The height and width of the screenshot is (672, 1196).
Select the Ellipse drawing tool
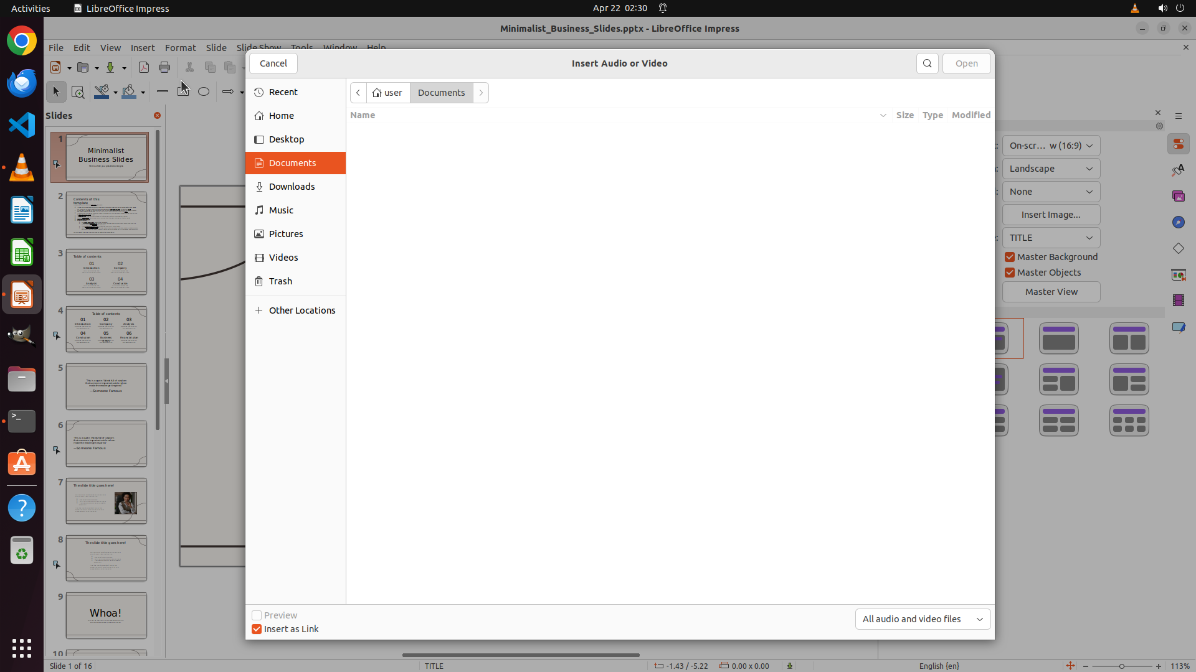coord(204,91)
